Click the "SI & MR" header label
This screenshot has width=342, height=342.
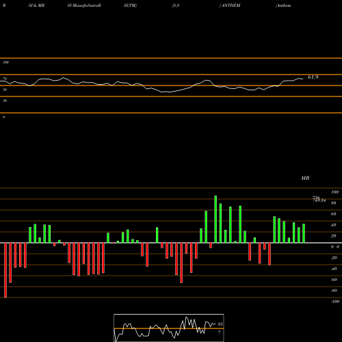[36, 5]
